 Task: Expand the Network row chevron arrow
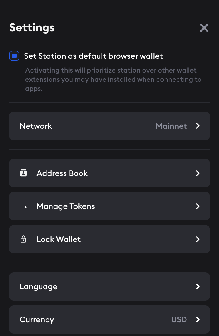198,126
